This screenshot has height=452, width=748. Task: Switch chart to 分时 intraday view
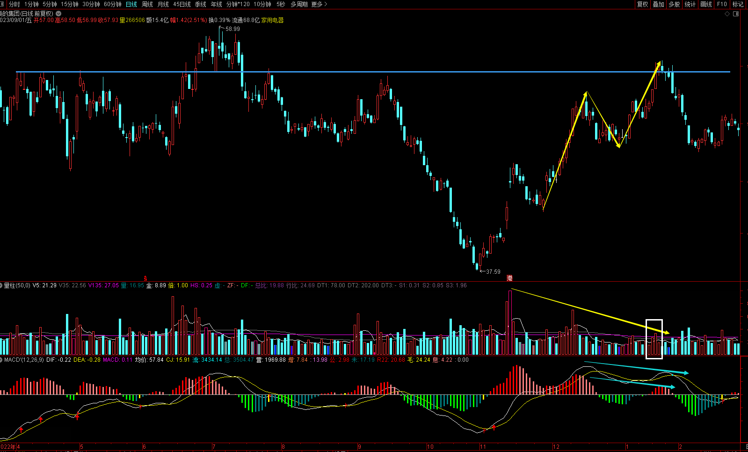pyautogui.click(x=15, y=4)
